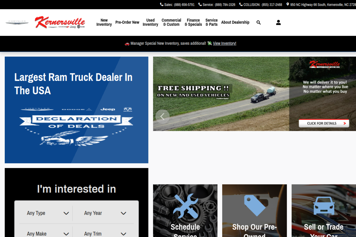
Task: Click the price tag icon for Pre-Owned
Action: pyautogui.click(x=255, y=205)
